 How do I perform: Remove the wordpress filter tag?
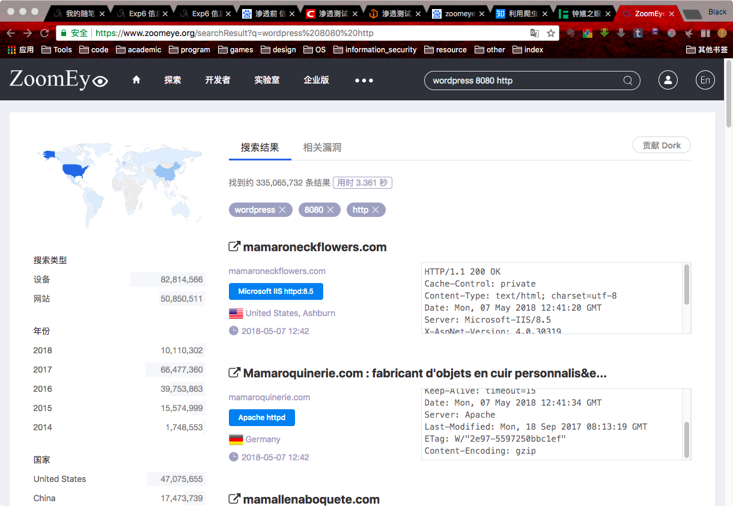coord(282,210)
